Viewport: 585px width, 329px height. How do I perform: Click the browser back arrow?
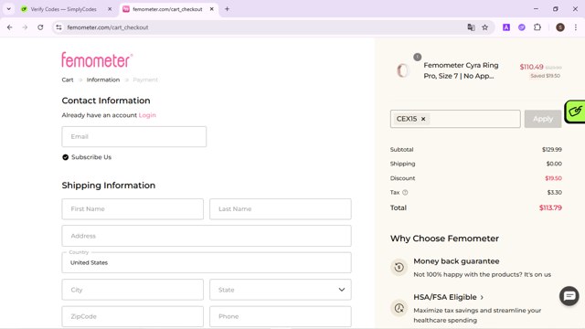[10, 27]
